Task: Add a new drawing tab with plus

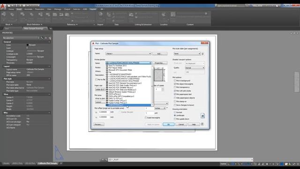Action: point(51,29)
